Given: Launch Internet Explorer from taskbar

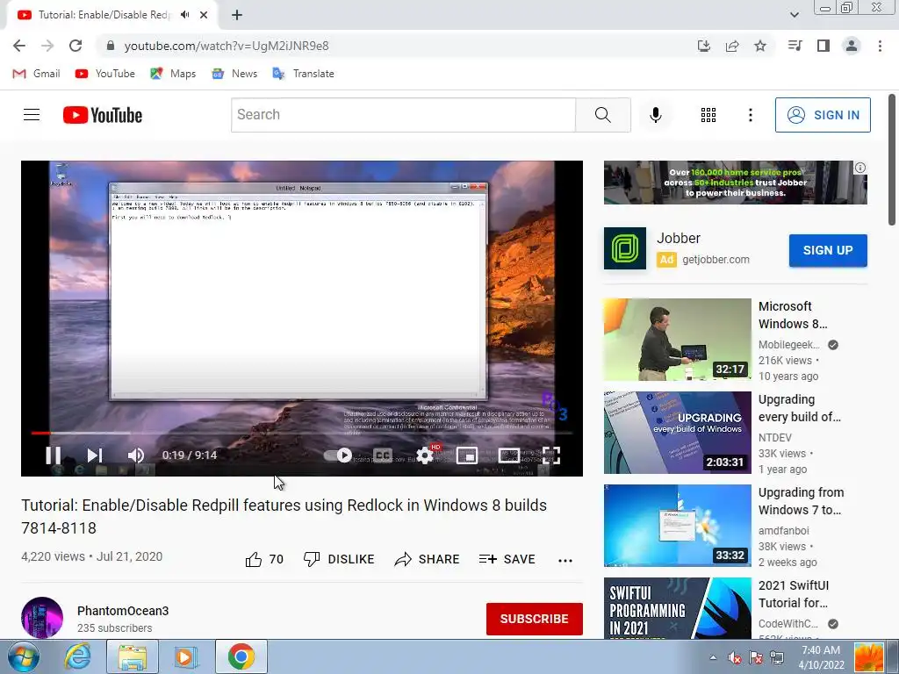Looking at the screenshot, I should [77, 656].
